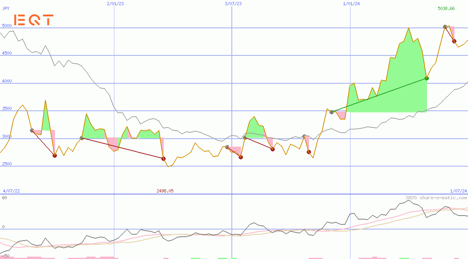The image size is (468, 259).
Task: Click the red exit marker just right of the 3/07/23 line
Action: point(241,157)
